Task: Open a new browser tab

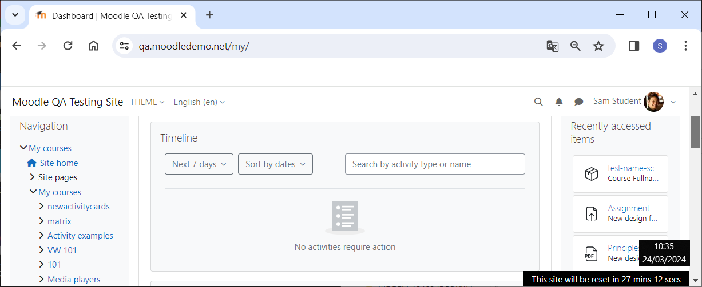Action: tap(209, 15)
